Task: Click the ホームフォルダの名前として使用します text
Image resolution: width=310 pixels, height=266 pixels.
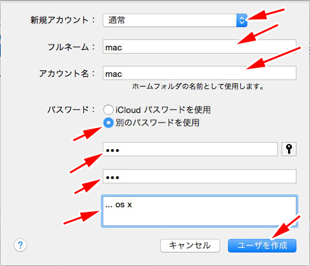Action: 198,87
